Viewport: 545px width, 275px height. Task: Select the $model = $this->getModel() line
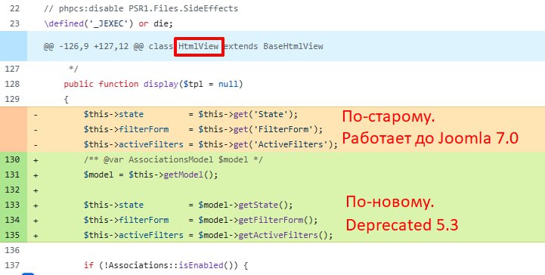coord(151,175)
